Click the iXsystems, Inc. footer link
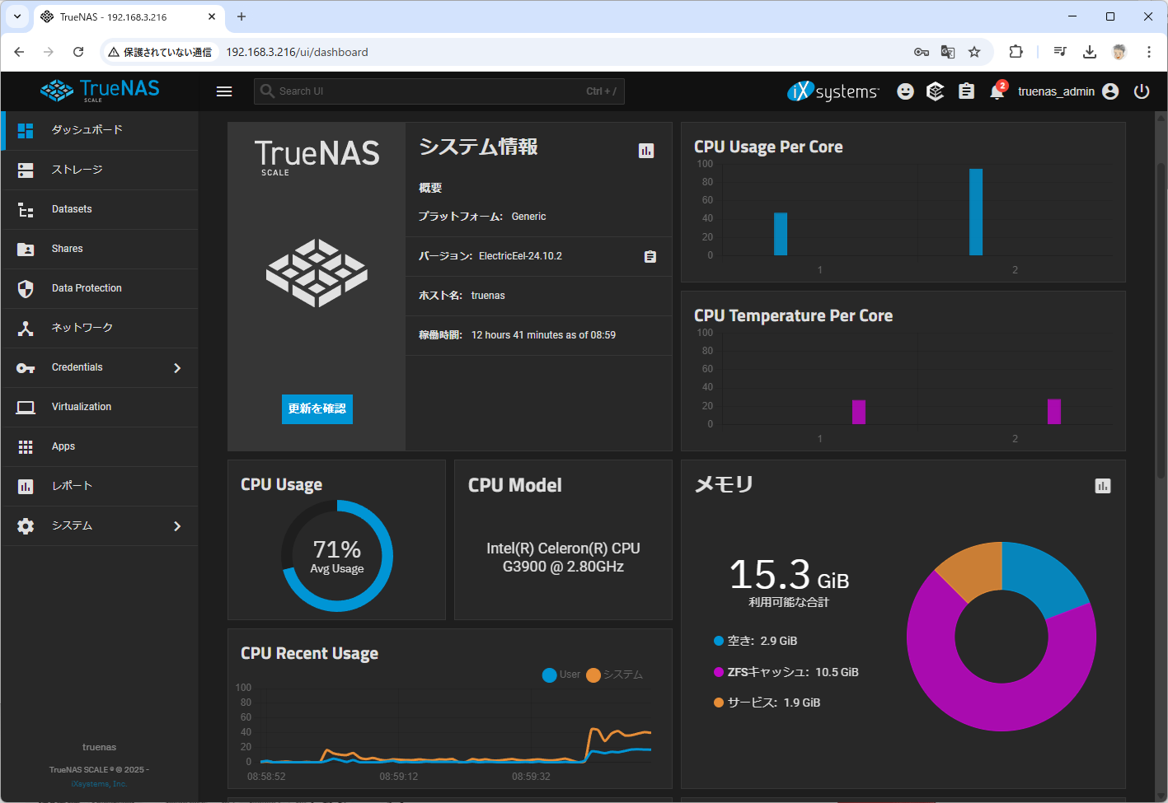Screen dimensions: 1168x803 point(99,784)
